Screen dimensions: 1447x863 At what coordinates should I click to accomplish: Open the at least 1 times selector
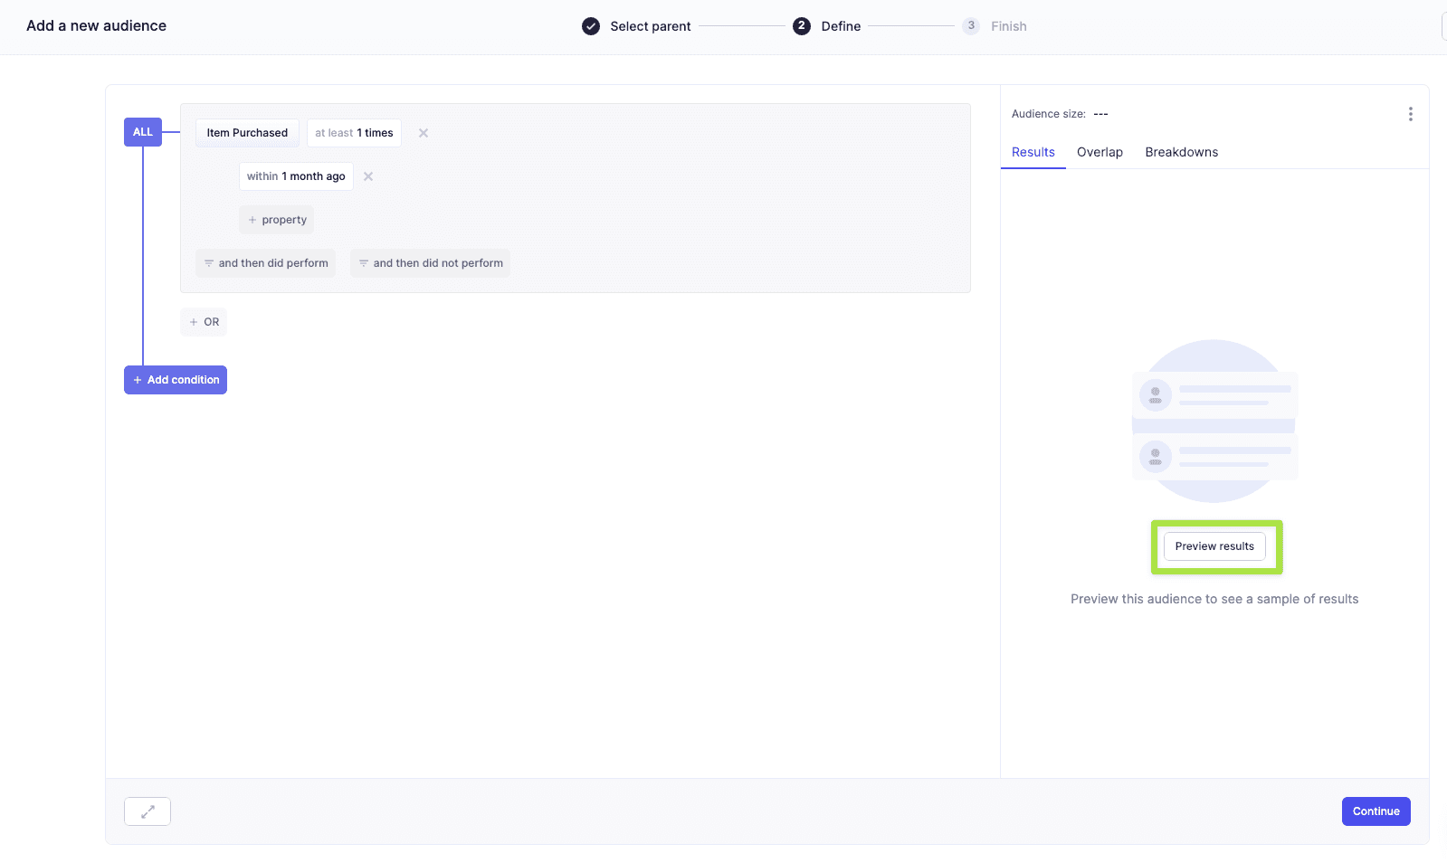354,133
